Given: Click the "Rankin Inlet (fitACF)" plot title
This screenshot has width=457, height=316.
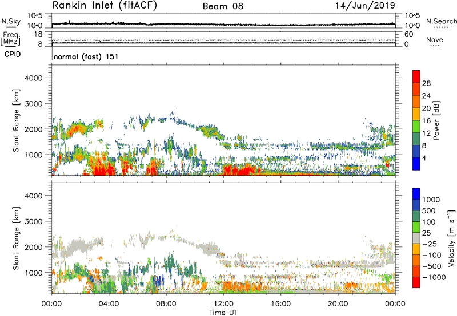Looking at the screenshot, I should [105, 5].
